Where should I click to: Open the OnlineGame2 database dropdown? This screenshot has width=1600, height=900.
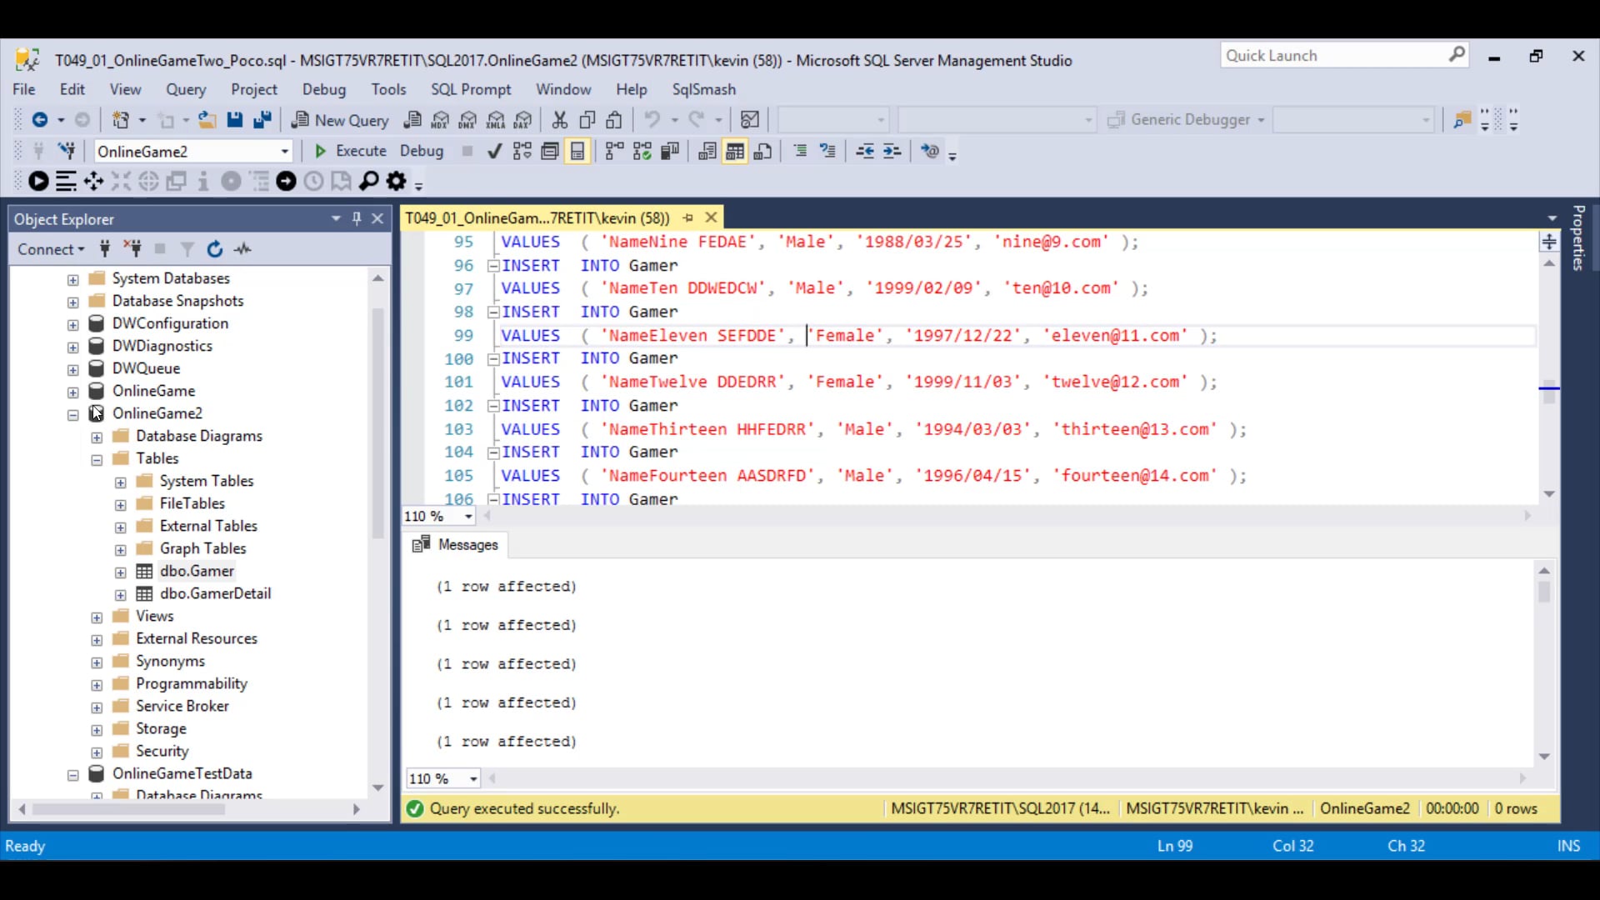point(285,151)
